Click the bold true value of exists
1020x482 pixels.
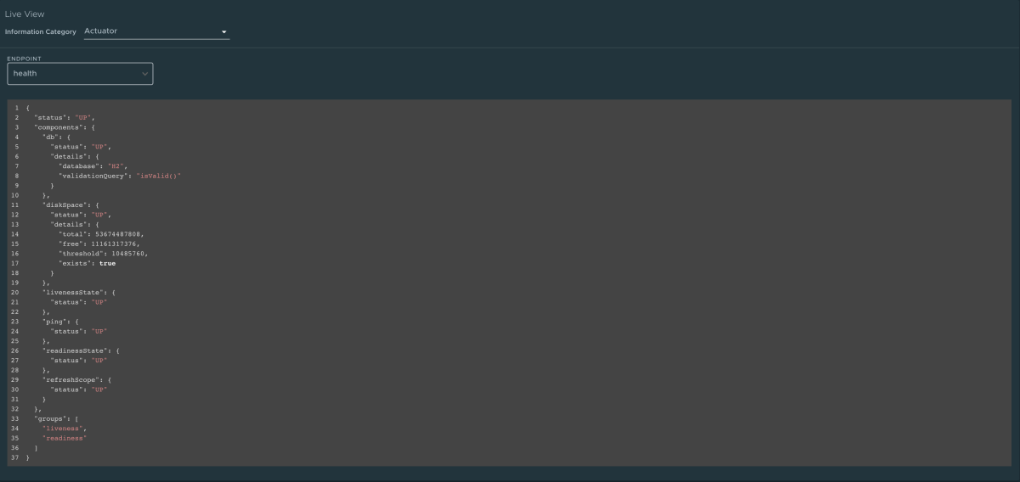tap(107, 263)
